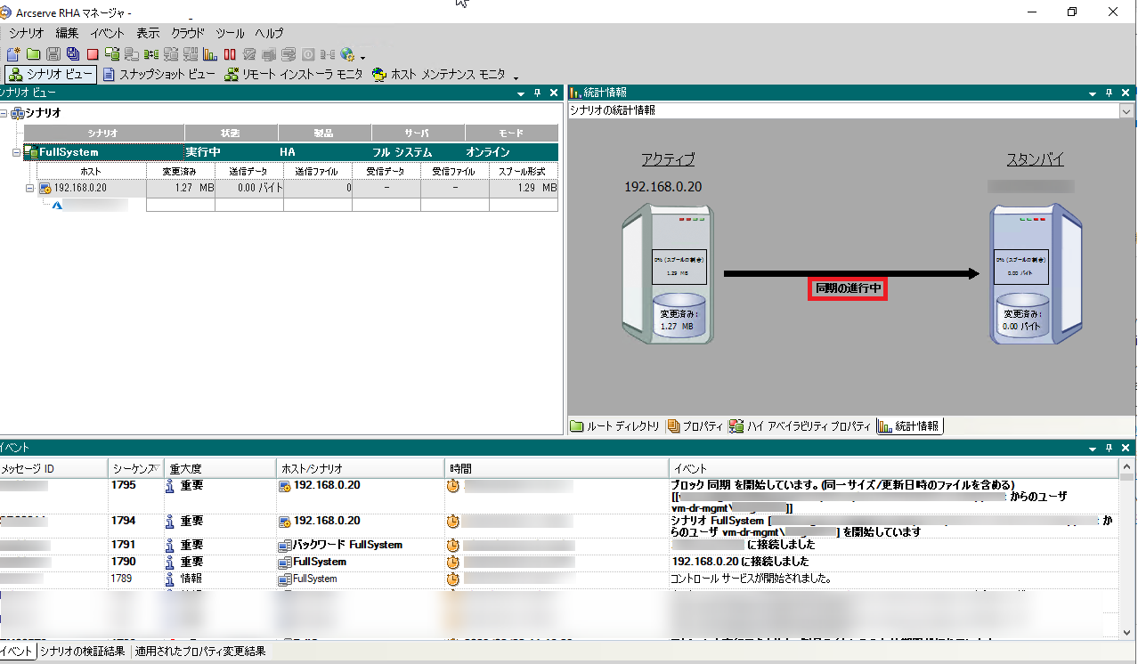
Task: Click the globe with gear toolbar icon
Action: [x=347, y=54]
